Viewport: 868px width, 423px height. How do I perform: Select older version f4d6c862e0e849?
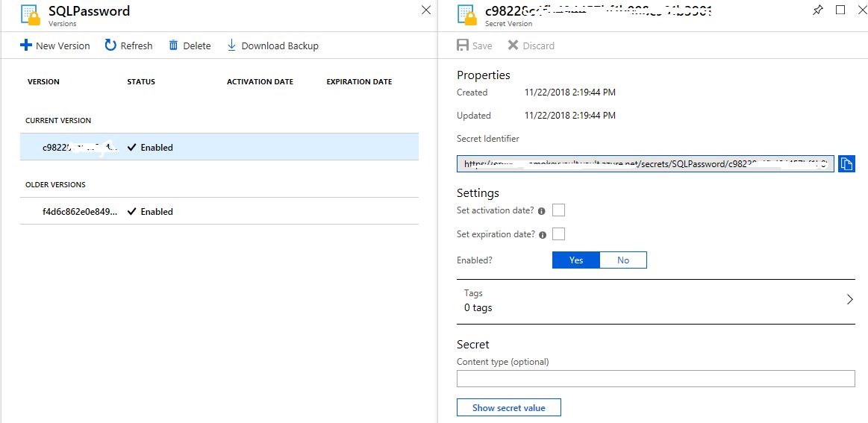pyautogui.click(x=219, y=211)
